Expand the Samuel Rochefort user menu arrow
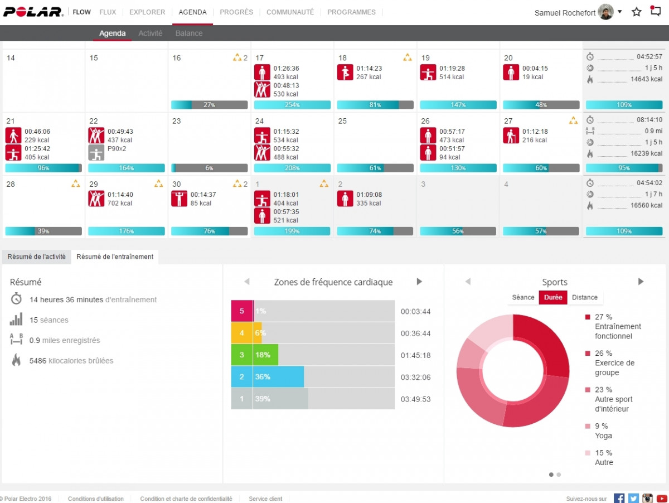This screenshot has width=669, height=503. [619, 12]
